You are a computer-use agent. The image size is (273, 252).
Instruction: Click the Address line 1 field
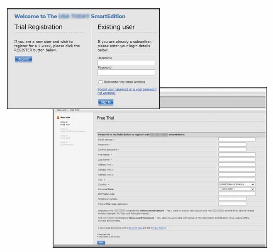click(x=237, y=164)
